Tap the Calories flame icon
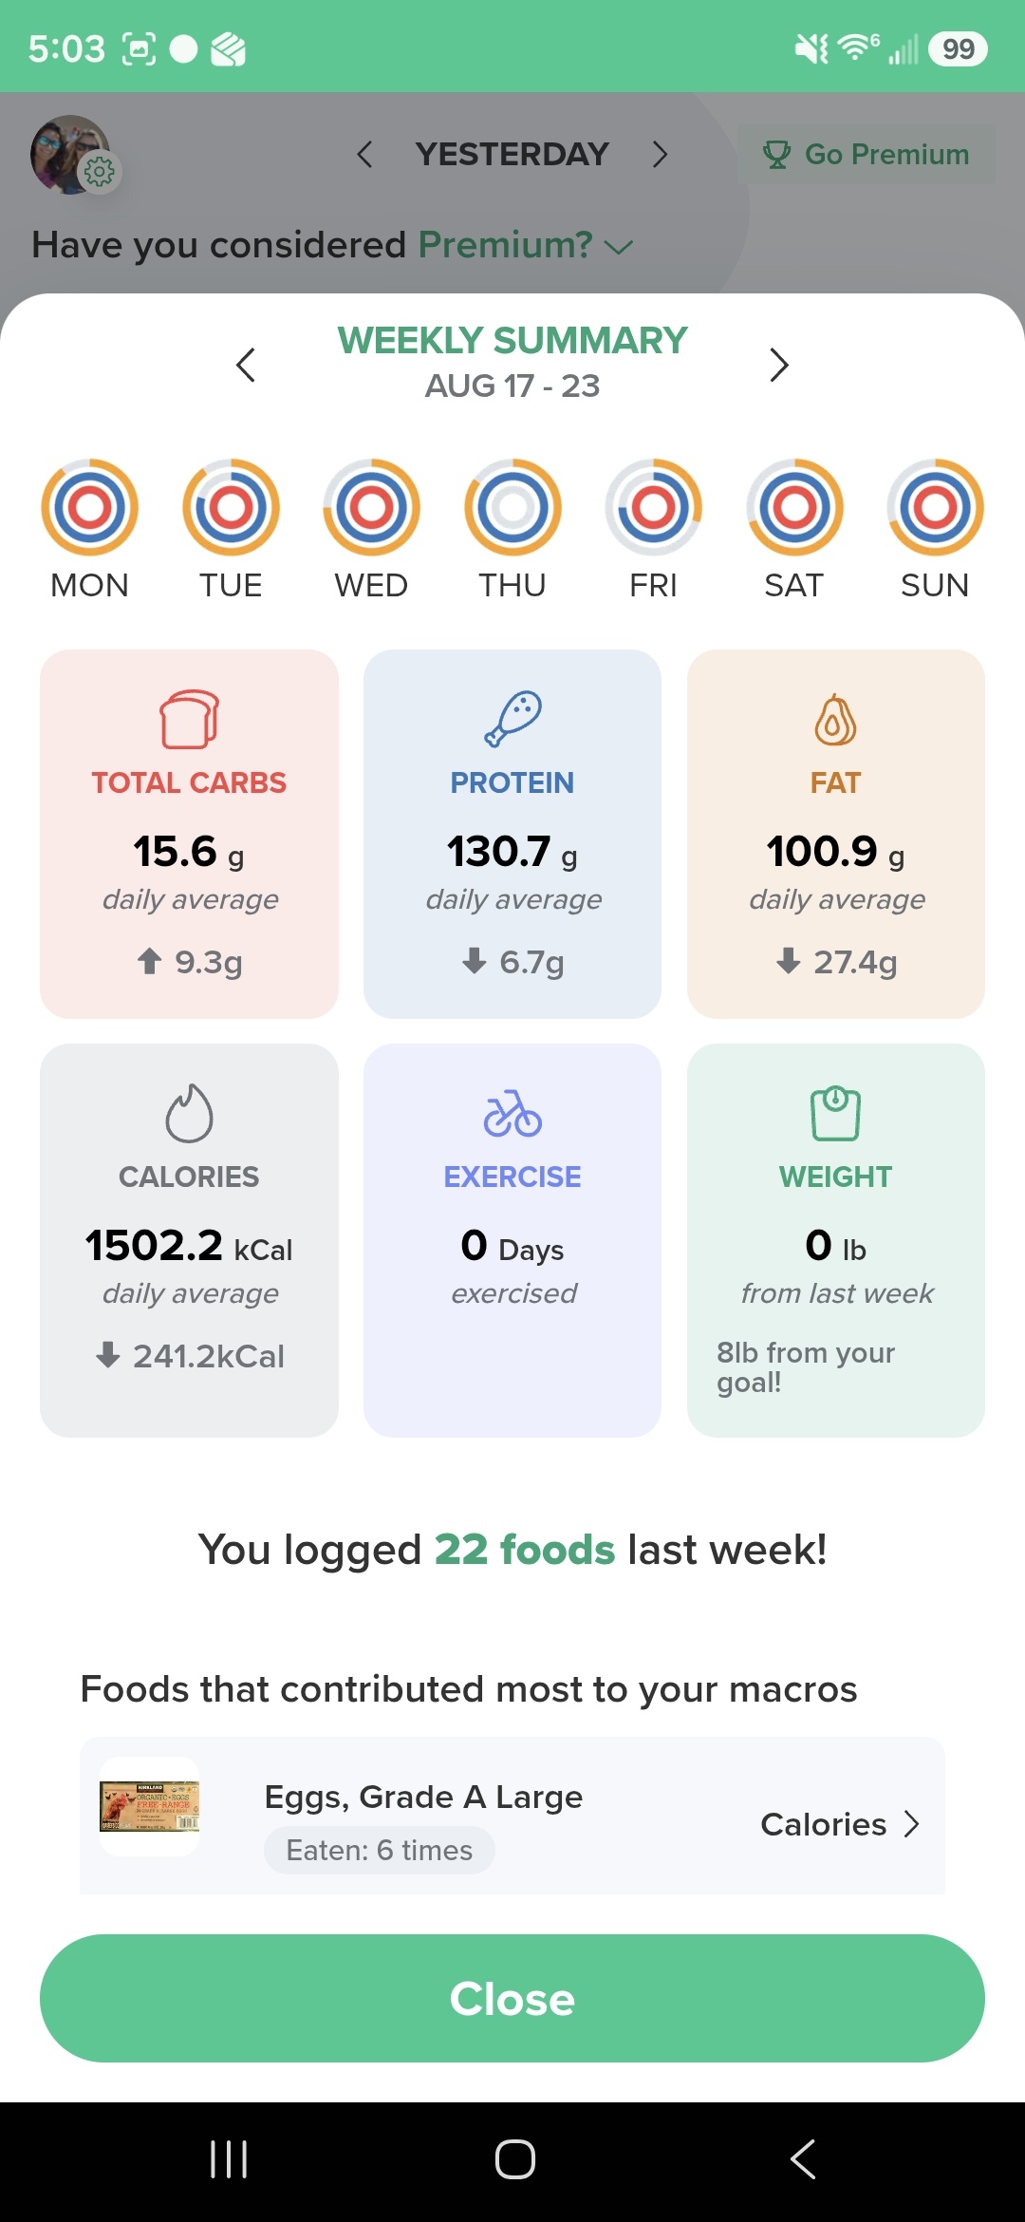 189,1113
